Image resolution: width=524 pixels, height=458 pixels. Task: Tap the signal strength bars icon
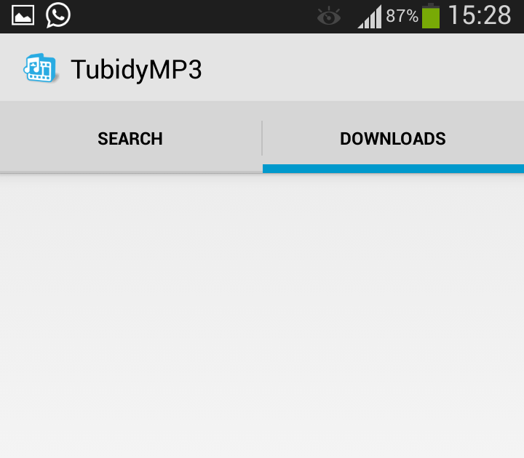pos(370,17)
